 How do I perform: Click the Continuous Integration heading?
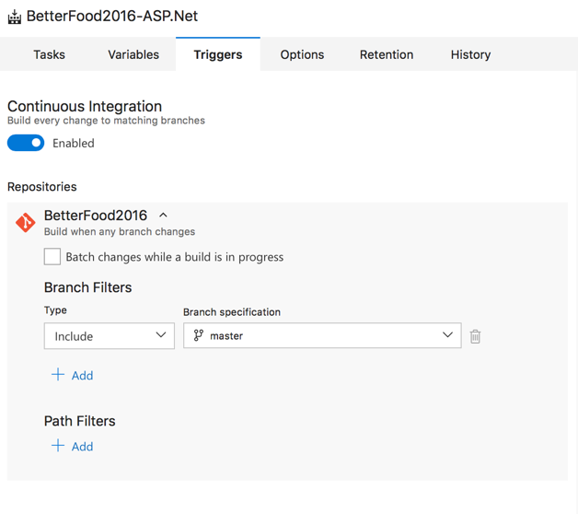[85, 106]
